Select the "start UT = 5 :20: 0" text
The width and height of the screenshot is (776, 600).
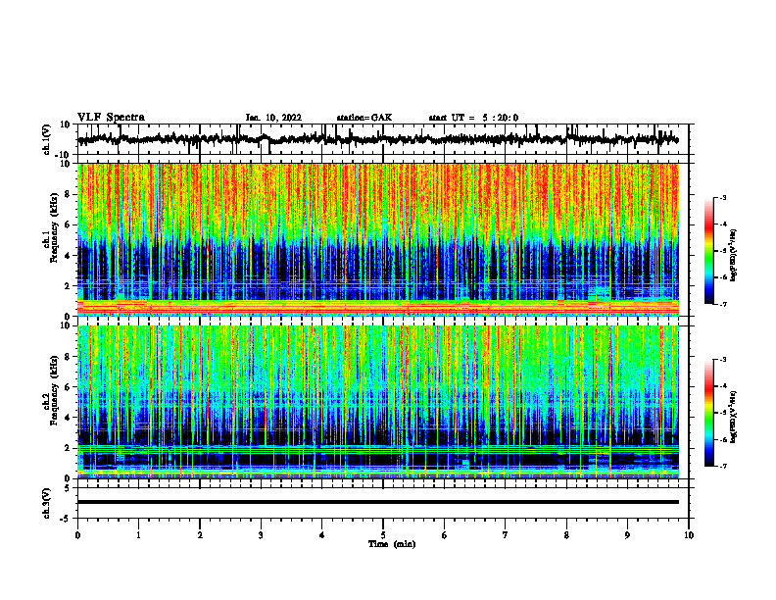[x=473, y=118]
